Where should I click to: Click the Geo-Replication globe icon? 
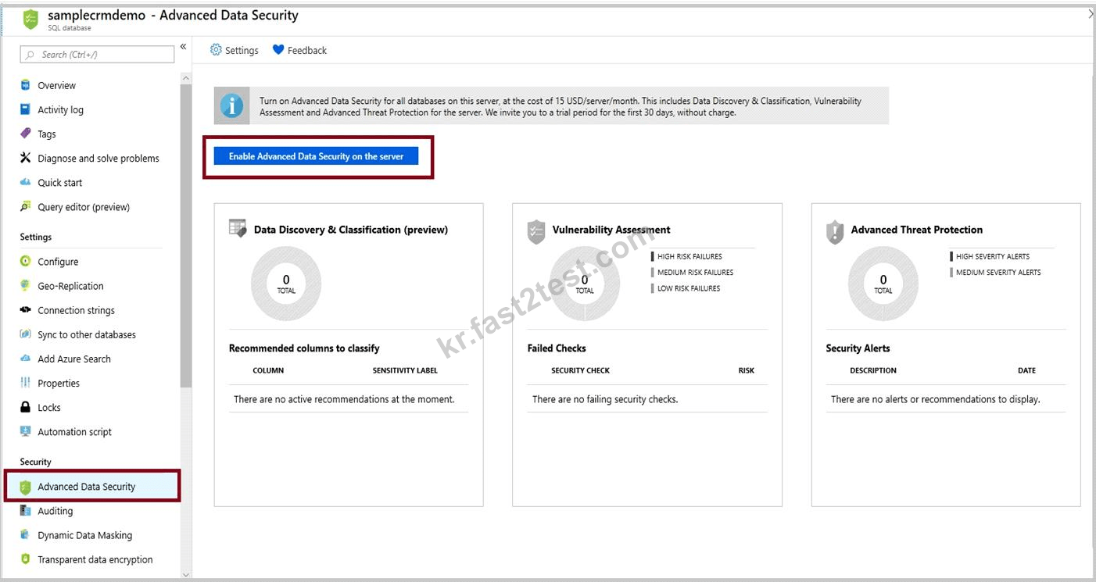tap(26, 286)
